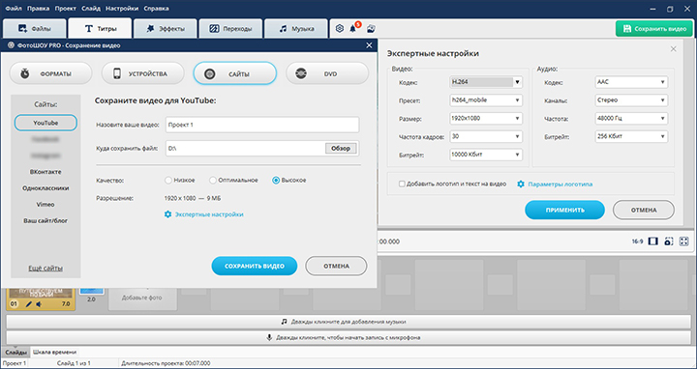Open the Слайд menu
This screenshot has height=369, width=697.
click(x=91, y=9)
